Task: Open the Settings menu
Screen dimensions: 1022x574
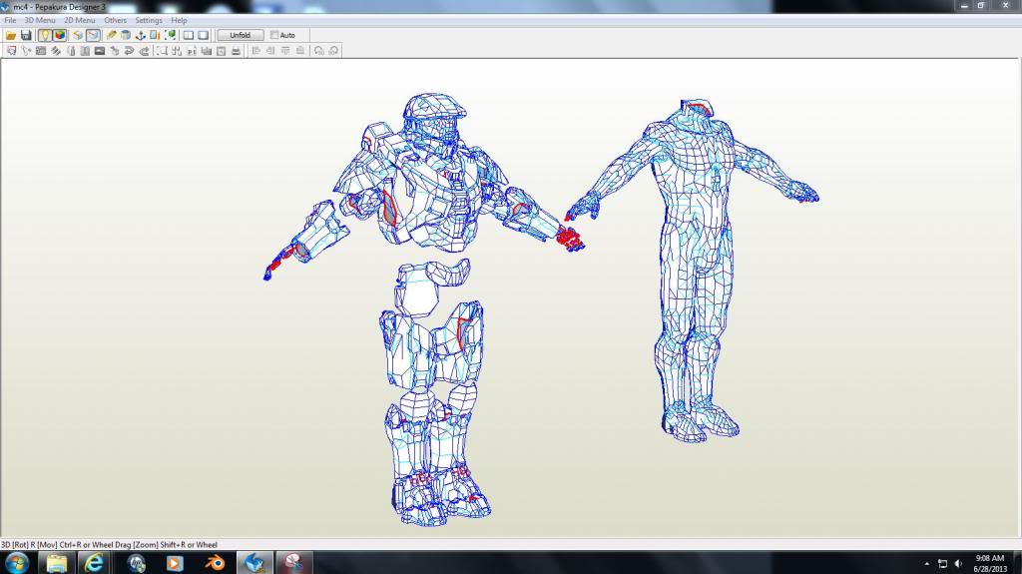Action: point(149,20)
